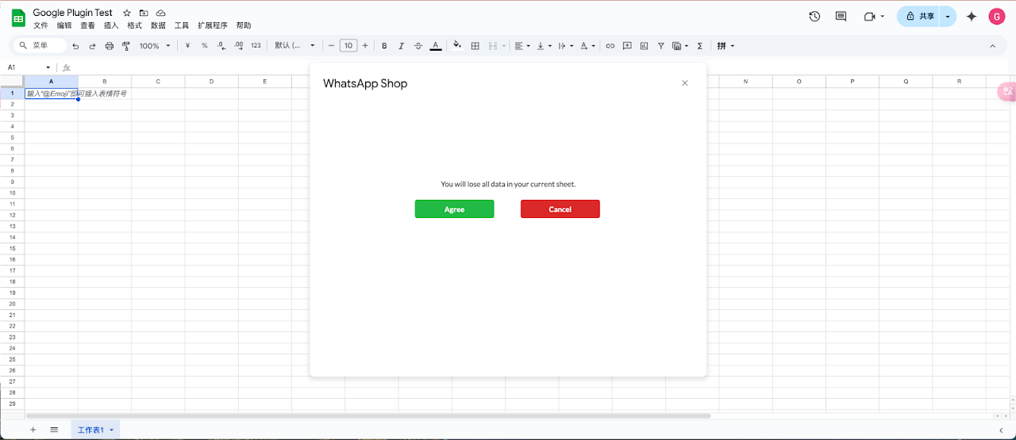Open filter views dropdown

(x=680, y=46)
